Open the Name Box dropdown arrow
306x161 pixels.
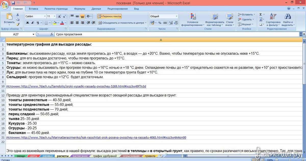(x=33, y=34)
